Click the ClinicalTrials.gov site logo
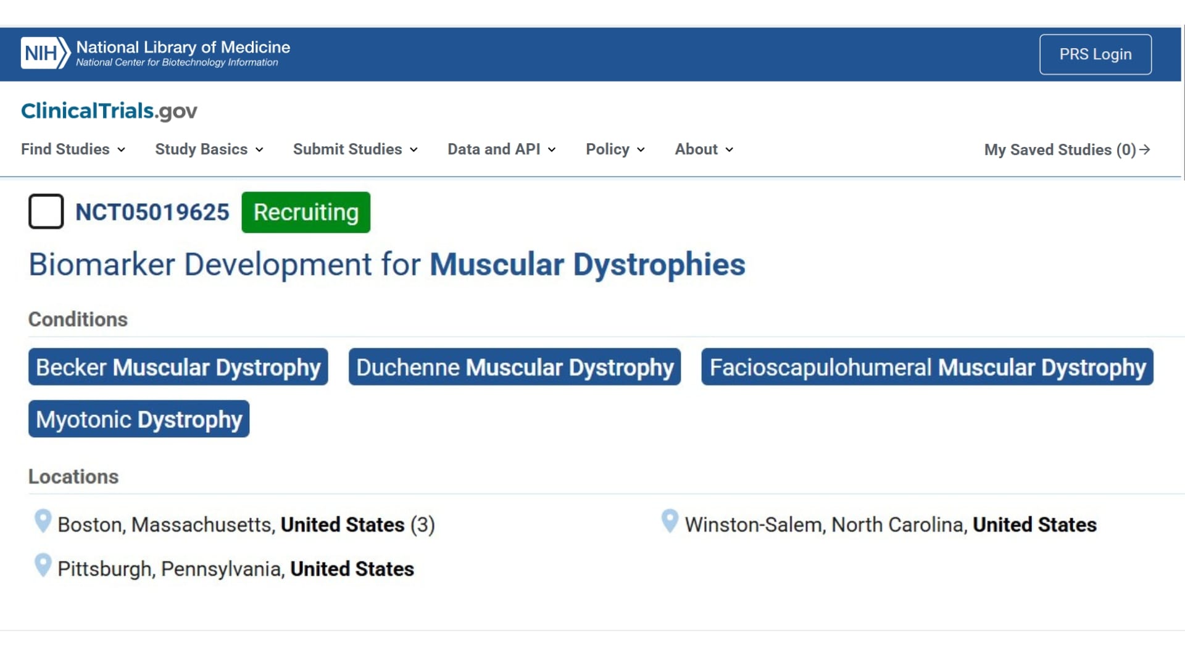The image size is (1185, 667). coord(109,111)
